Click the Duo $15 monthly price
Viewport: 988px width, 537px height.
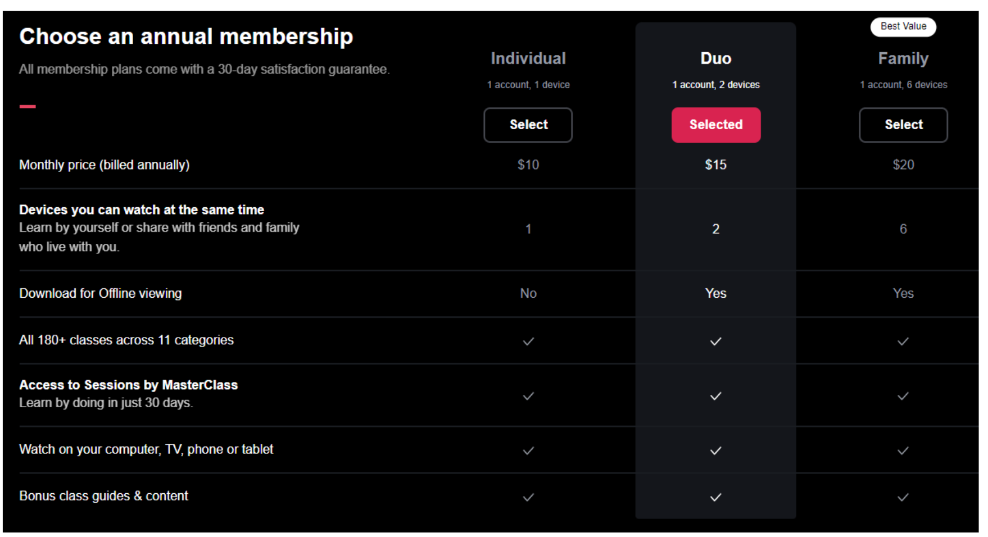click(715, 165)
